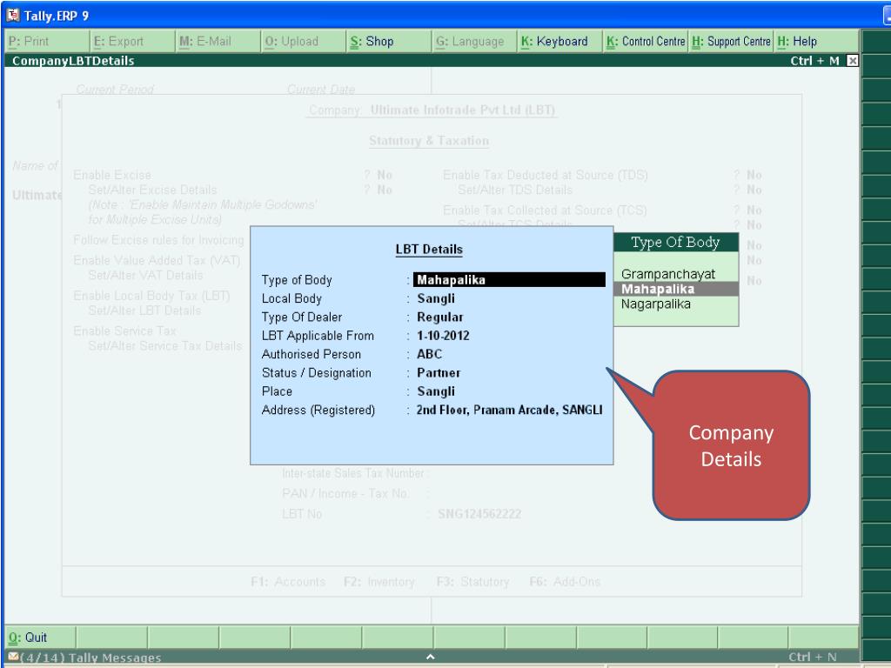Image resolution: width=891 pixels, height=668 pixels.
Task: Open the Export option
Action: click(133, 42)
